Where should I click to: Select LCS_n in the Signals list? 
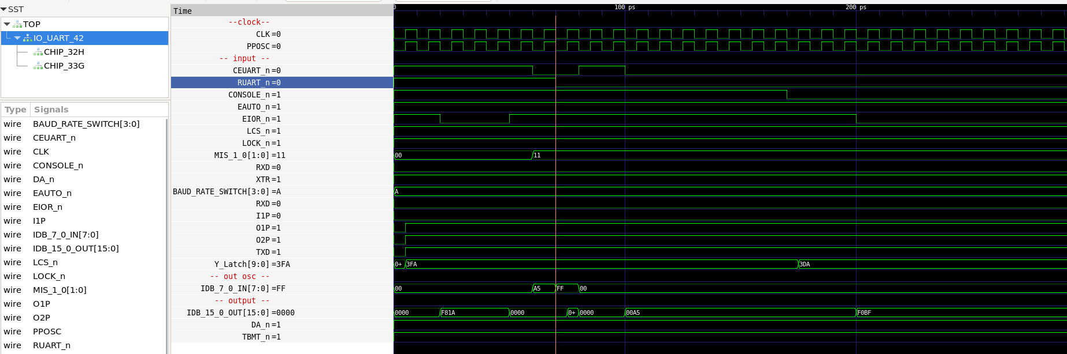point(45,262)
